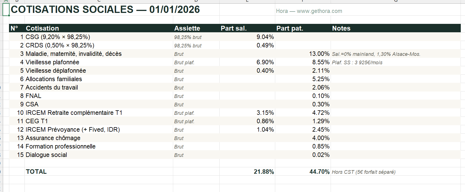Open the Hora www.gethora.com link
This screenshot has height=192, width=465.
[309, 11]
